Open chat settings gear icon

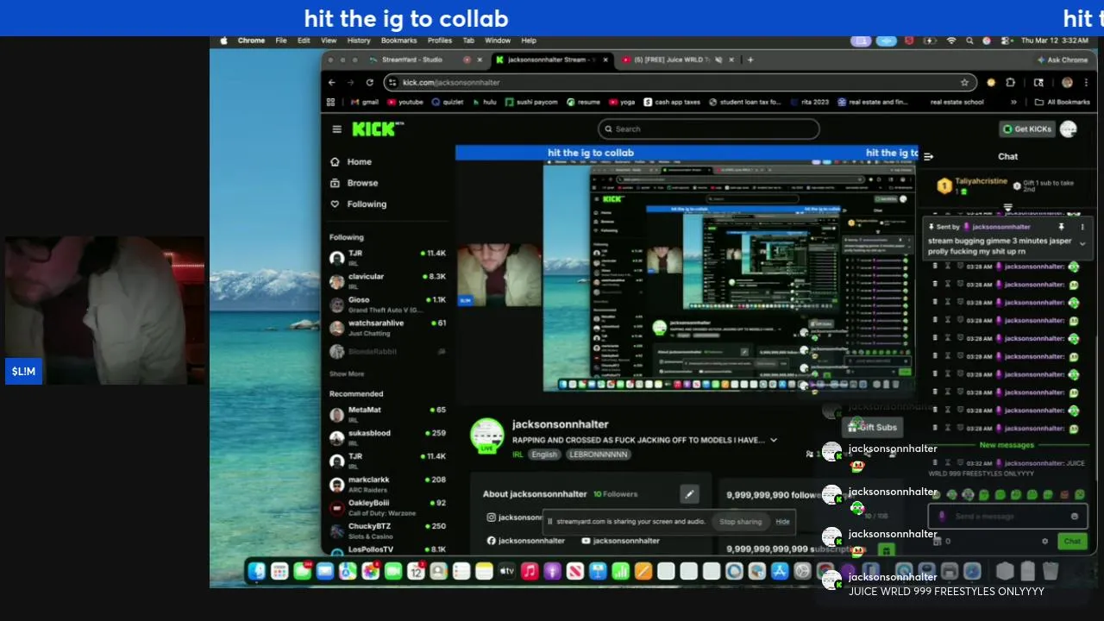click(1044, 542)
